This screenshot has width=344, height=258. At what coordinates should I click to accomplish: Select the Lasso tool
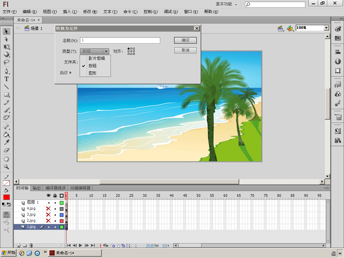click(x=6, y=62)
